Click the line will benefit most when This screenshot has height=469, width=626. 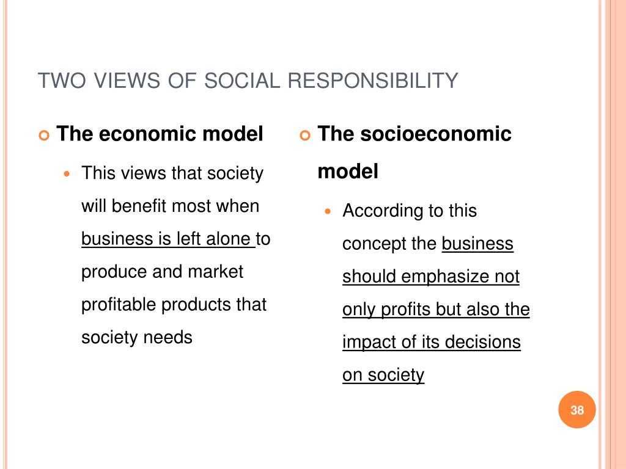[x=171, y=206]
